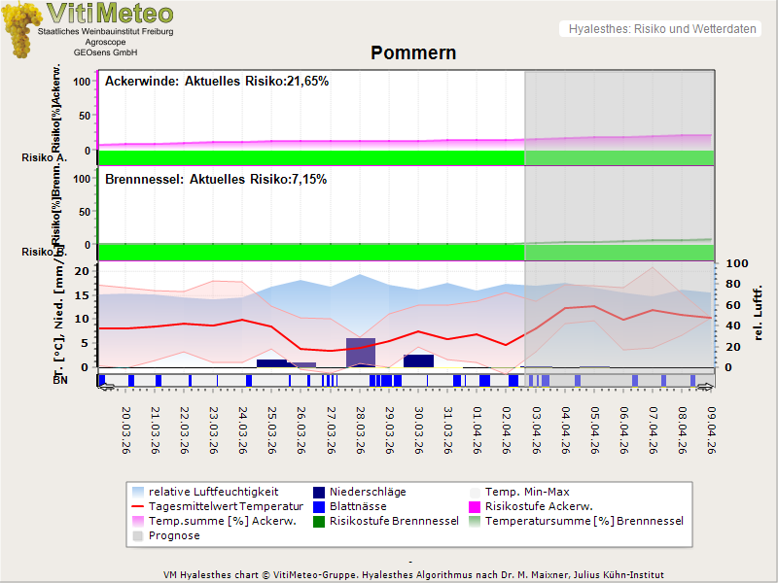Viewport: 778px width, 583px height.
Task: Click the green Risikostufe Brennnessel legend swatch
Action: click(318, 521)
